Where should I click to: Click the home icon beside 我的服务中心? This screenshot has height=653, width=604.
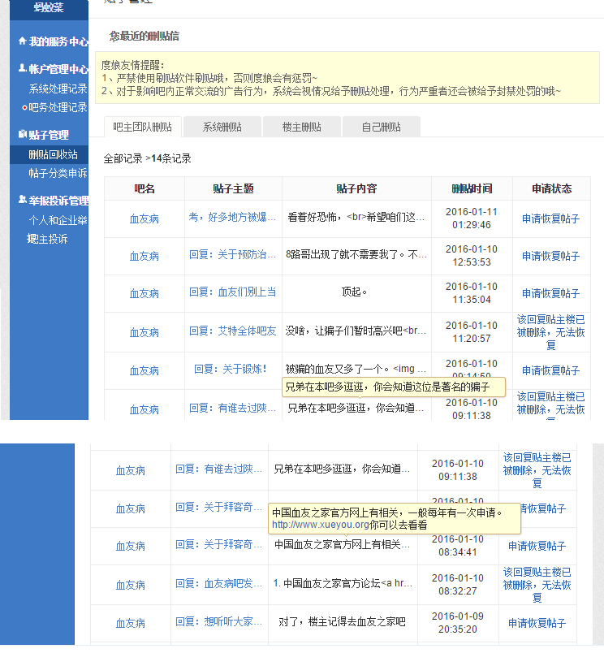point(23,41)
